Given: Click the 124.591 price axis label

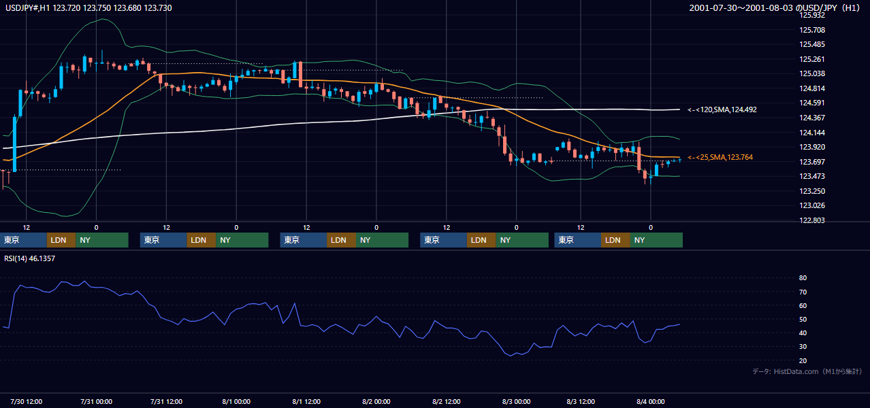Looking at the screenshot, I should [x=812, y=103].
